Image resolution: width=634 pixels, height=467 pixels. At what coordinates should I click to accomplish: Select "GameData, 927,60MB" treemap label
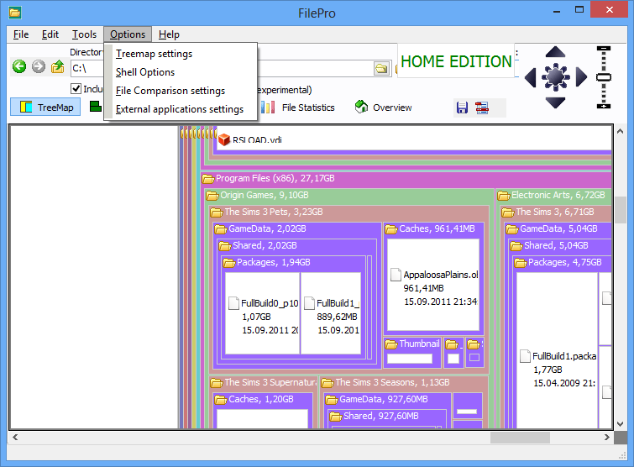383,400
